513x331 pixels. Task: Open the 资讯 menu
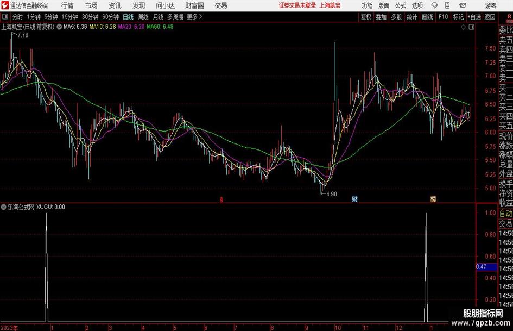click(115, 5)
